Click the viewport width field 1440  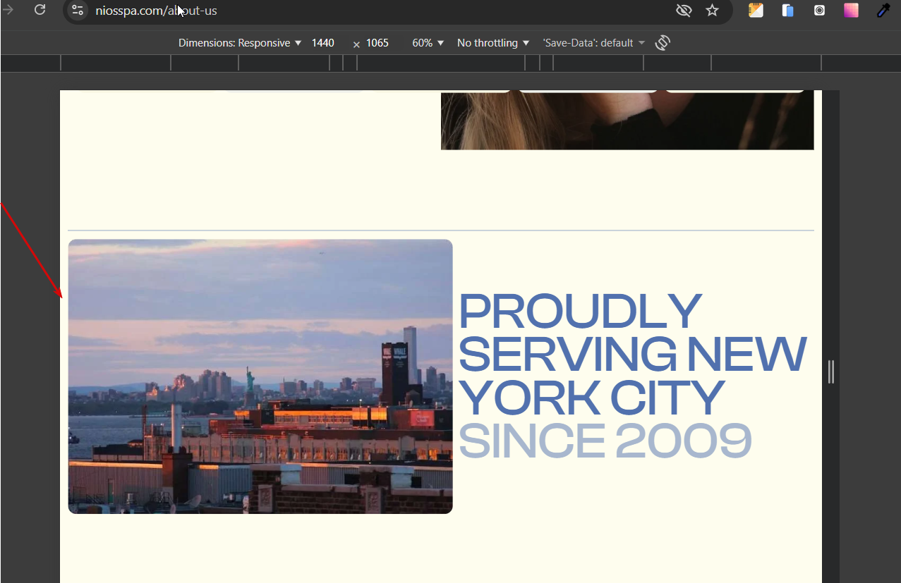(x=323, y=43)
